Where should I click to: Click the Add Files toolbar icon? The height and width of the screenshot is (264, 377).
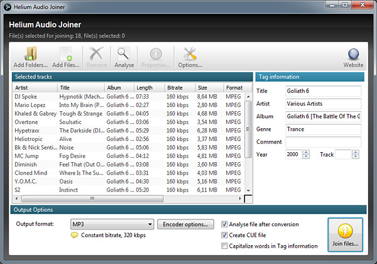(66, 57)
